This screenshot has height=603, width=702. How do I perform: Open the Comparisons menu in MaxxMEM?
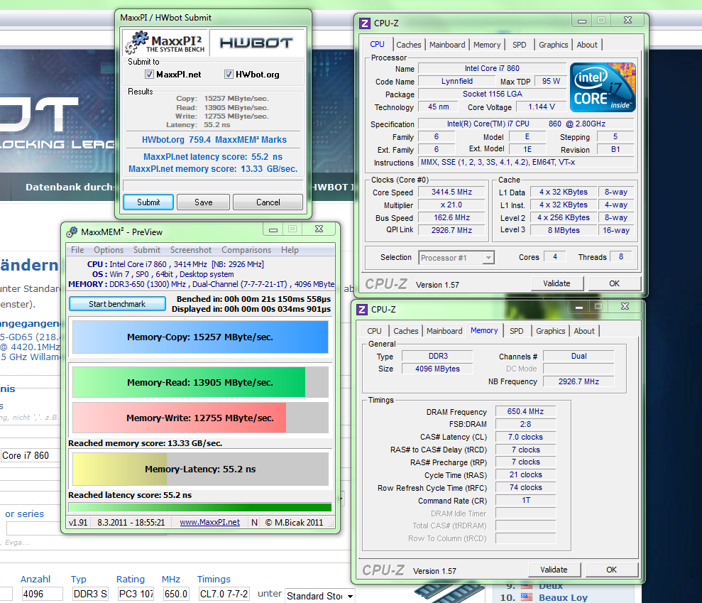click(x=246, y=250)
